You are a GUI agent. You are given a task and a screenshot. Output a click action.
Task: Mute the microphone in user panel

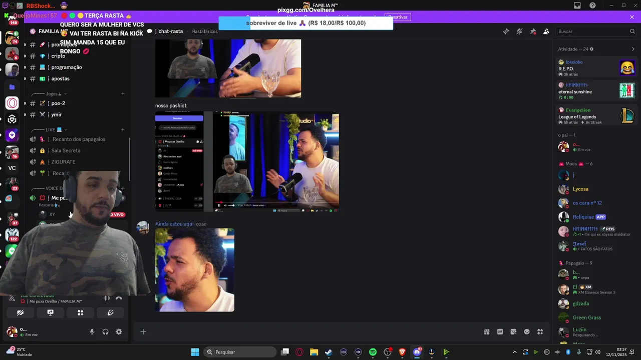(92, 331)
